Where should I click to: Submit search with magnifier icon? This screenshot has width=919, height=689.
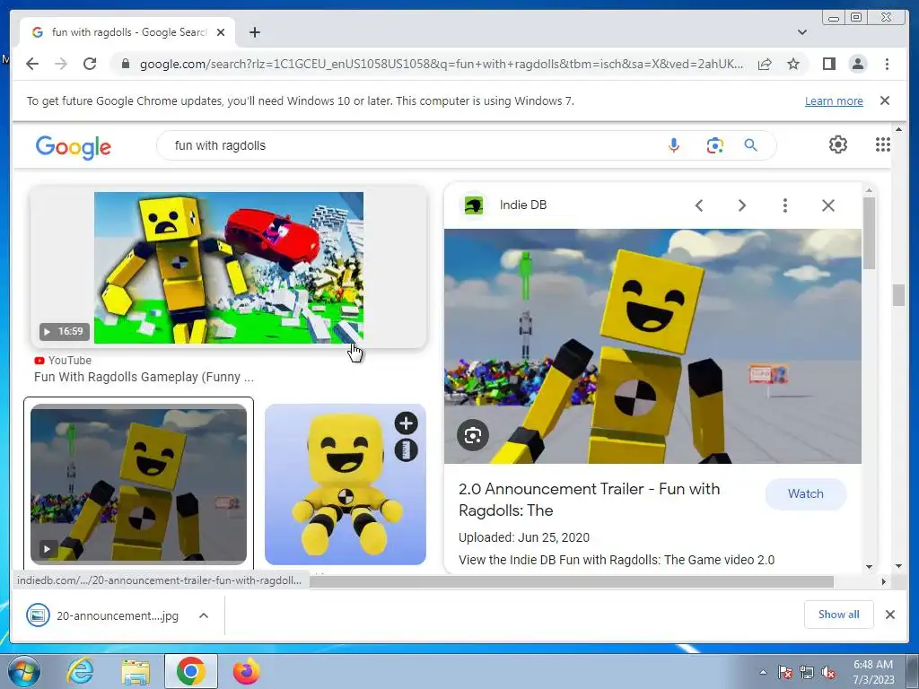click(x=751, y=145)
